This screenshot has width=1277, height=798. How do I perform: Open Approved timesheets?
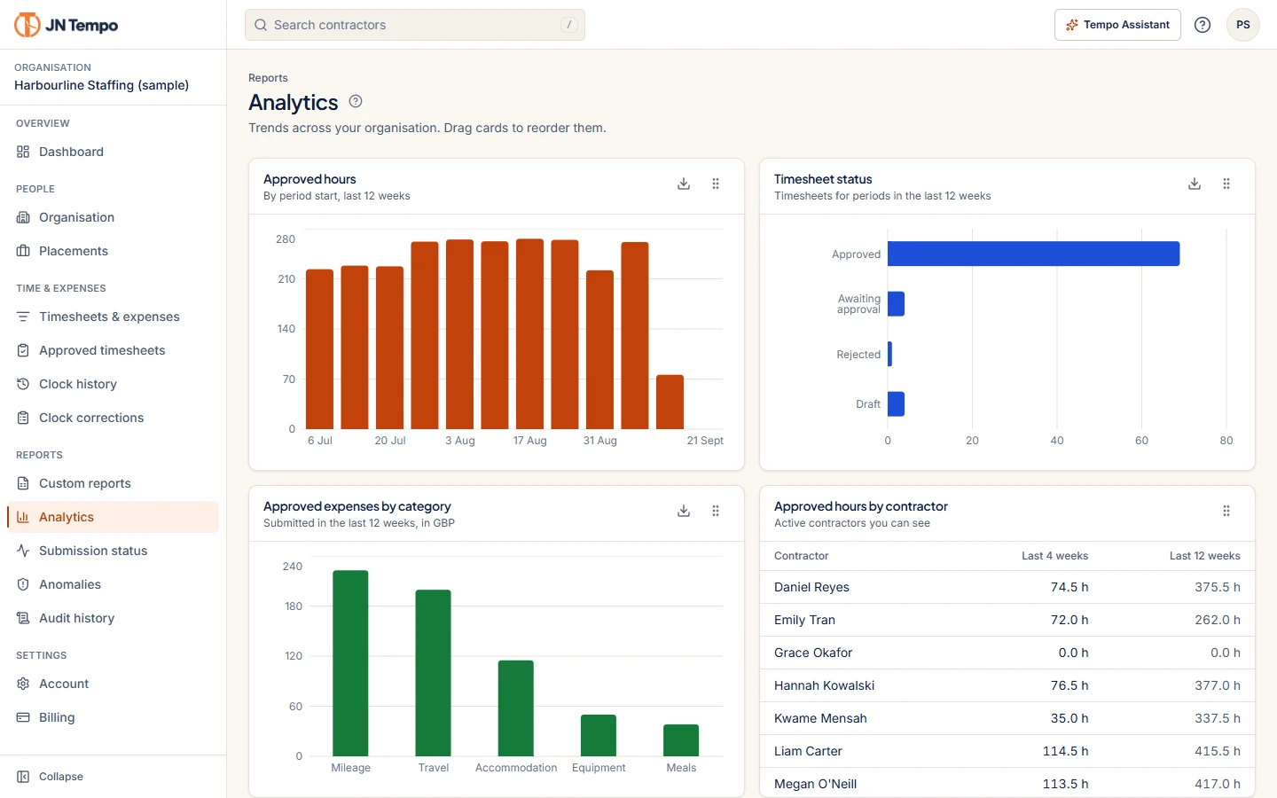point(113,350)
